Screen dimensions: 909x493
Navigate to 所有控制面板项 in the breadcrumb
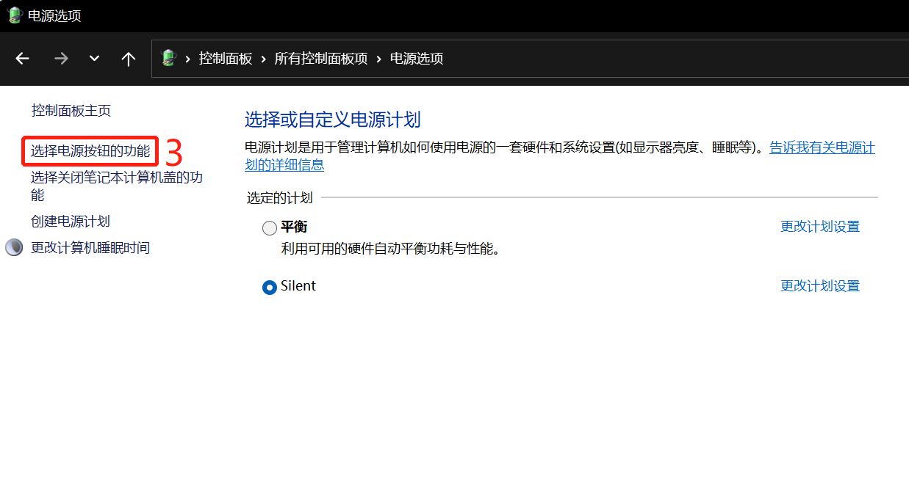[320, 59]
